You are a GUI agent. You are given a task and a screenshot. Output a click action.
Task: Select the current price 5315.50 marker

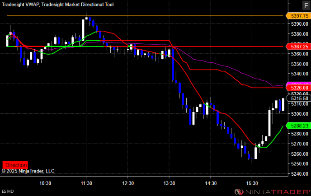tap(298, 98)
